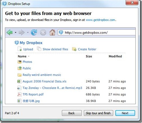
Task: Click the gray stop loading icon
Action: (x=43, y=33)
